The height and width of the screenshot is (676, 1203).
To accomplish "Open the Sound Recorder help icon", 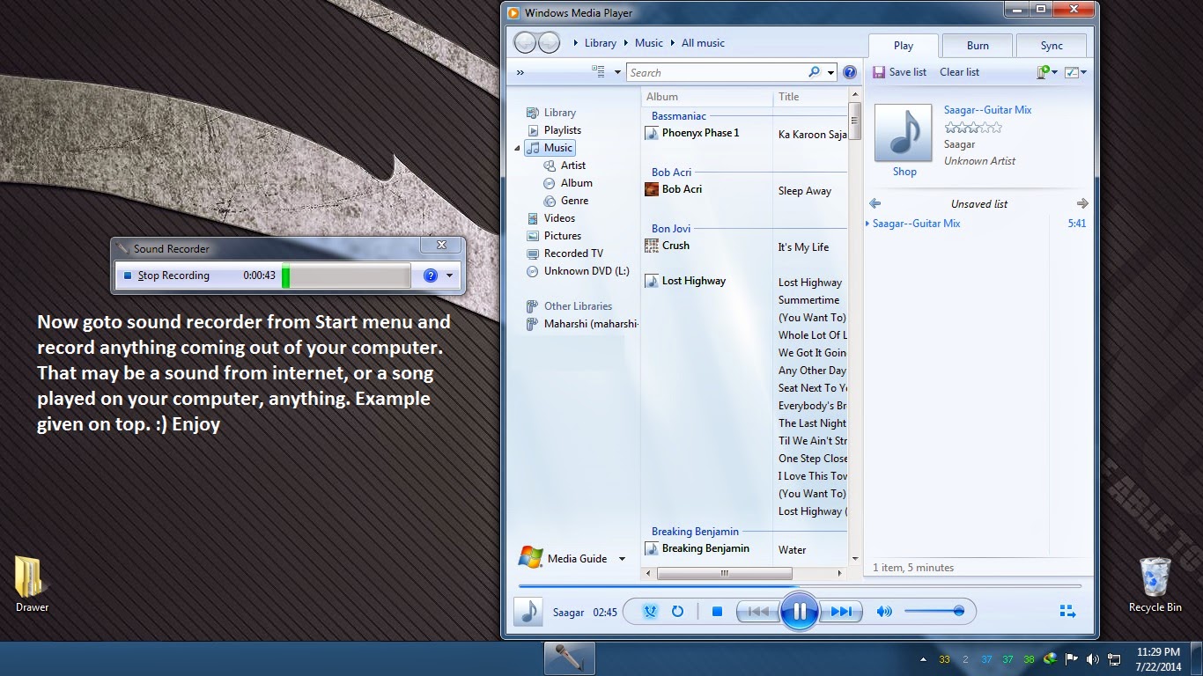I will [x=430, y=276].
